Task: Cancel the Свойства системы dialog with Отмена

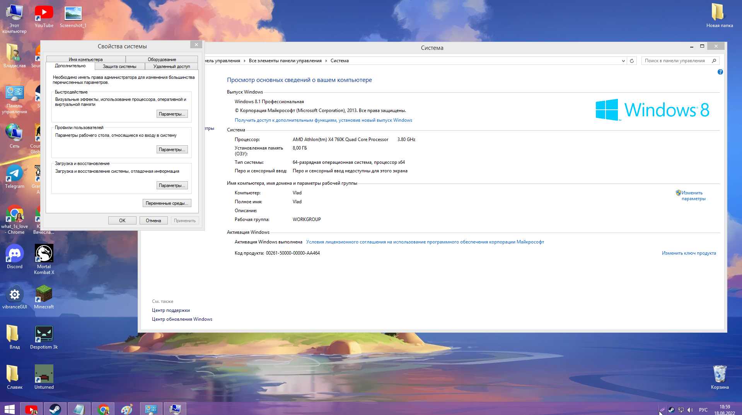Action: tap(154, 221)
